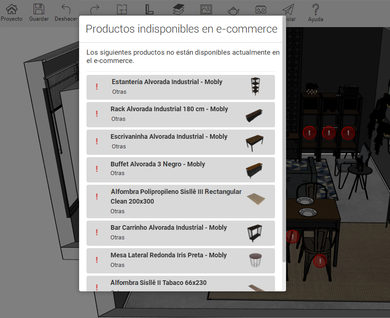The width and height of the screenshot is (390, 318).
Task: Click the leftmost red alert marker on shelves
Action: tap(310, 133)
